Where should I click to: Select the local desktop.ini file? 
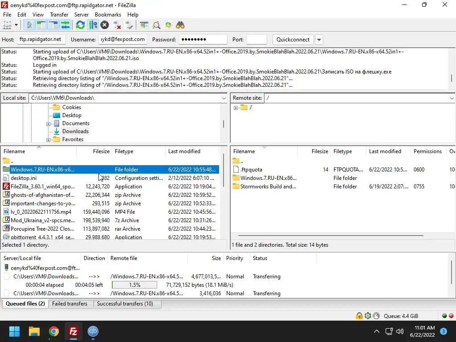110,178
